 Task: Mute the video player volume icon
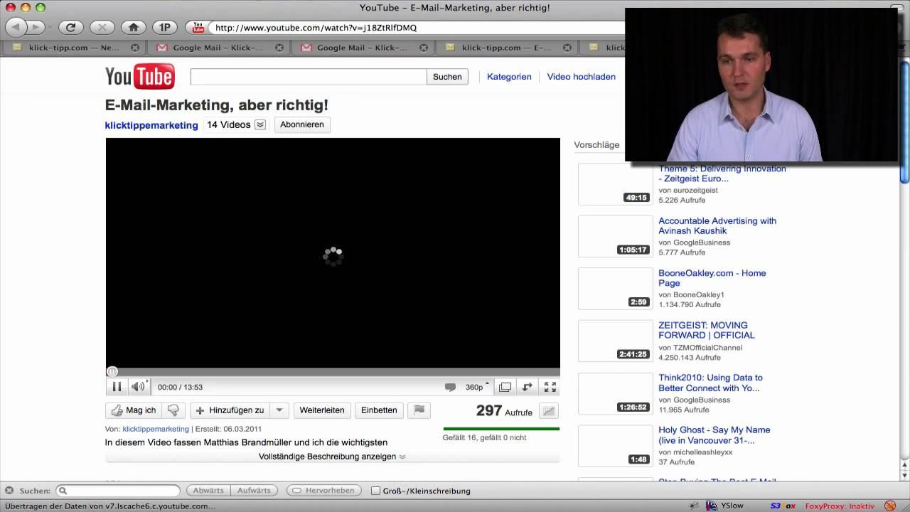(x=137, y=387)
